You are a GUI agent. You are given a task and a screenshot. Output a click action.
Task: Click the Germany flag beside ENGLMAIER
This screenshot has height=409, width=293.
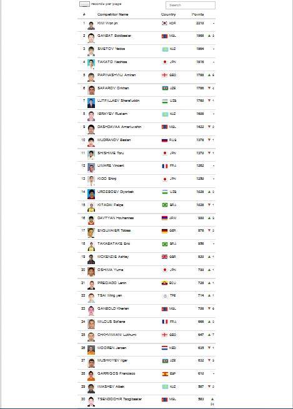(165, 230)
